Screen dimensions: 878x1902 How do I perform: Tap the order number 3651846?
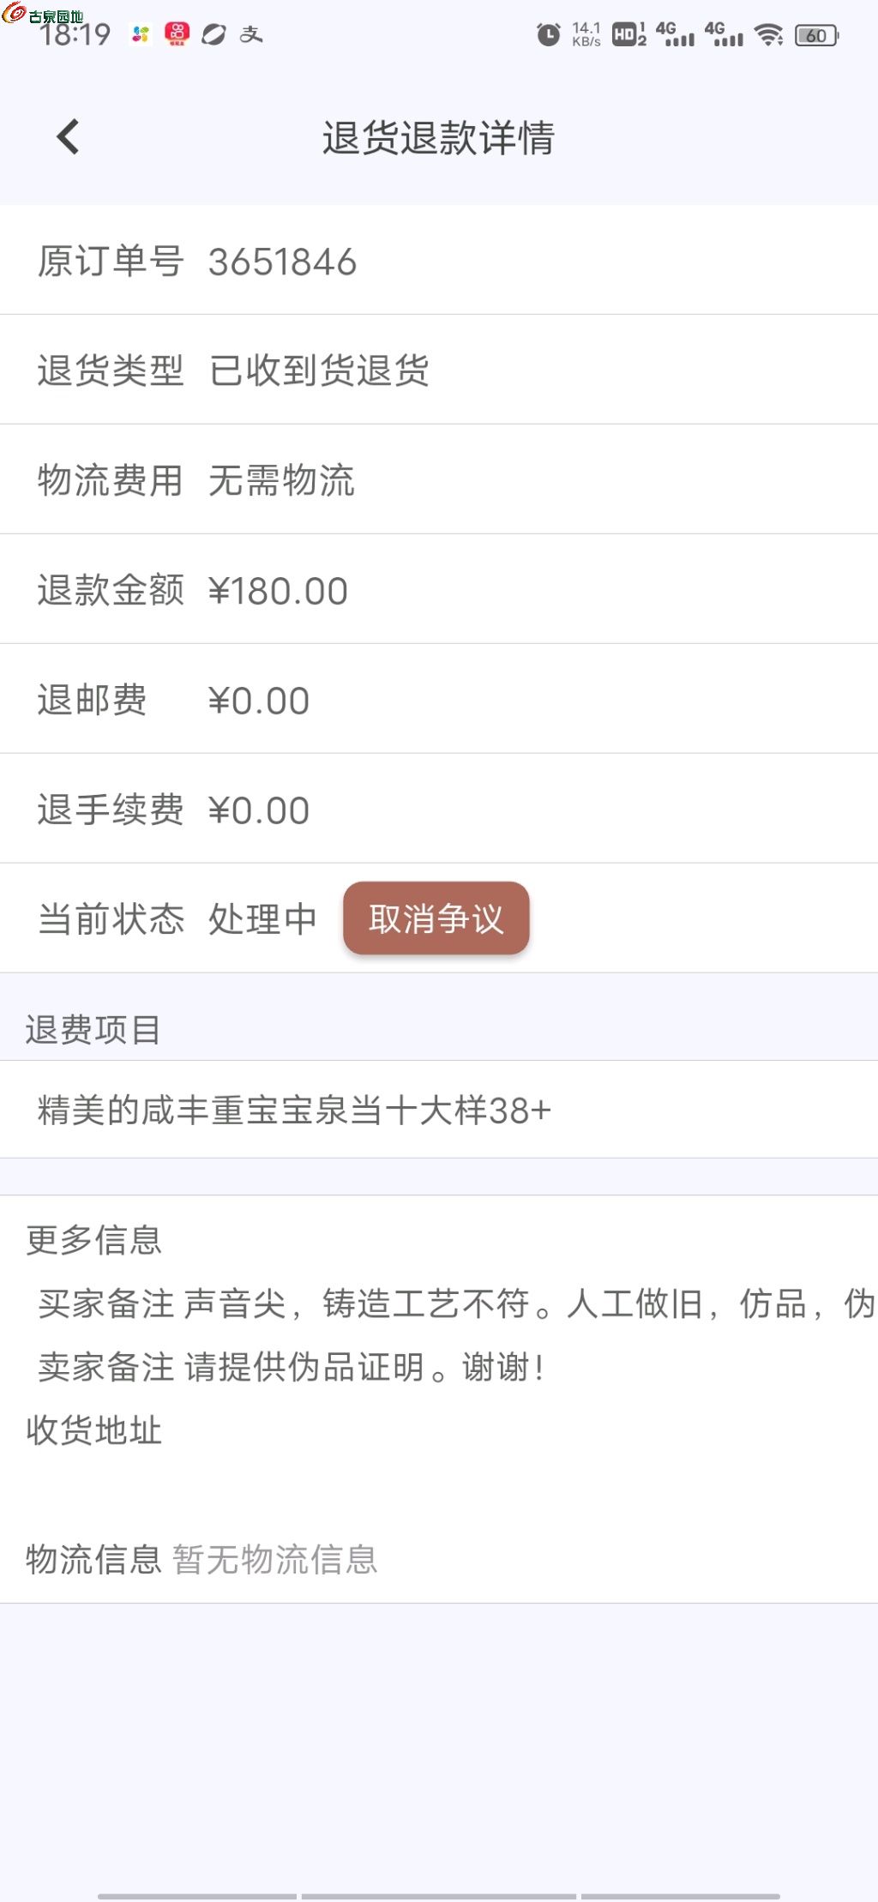282,262
